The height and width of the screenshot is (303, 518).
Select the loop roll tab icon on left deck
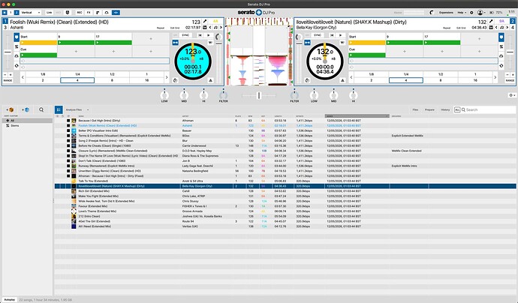(17, 55)
